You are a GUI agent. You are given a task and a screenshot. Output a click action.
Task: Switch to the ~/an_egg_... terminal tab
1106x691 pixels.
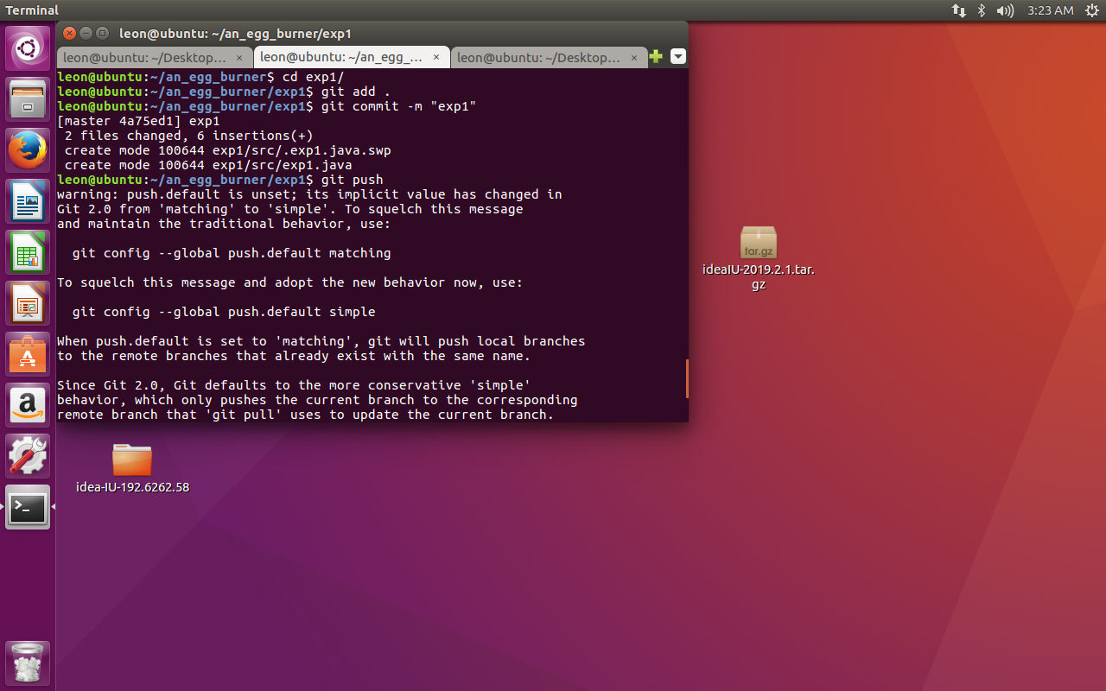pyautogui.click(x=341, y=58)
